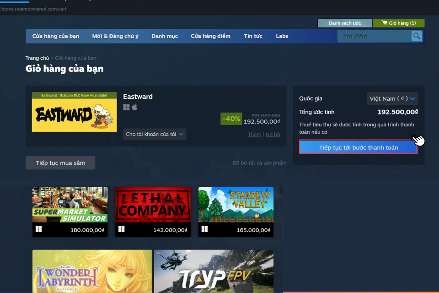Click the -40% discount badge

coord(231,119)
